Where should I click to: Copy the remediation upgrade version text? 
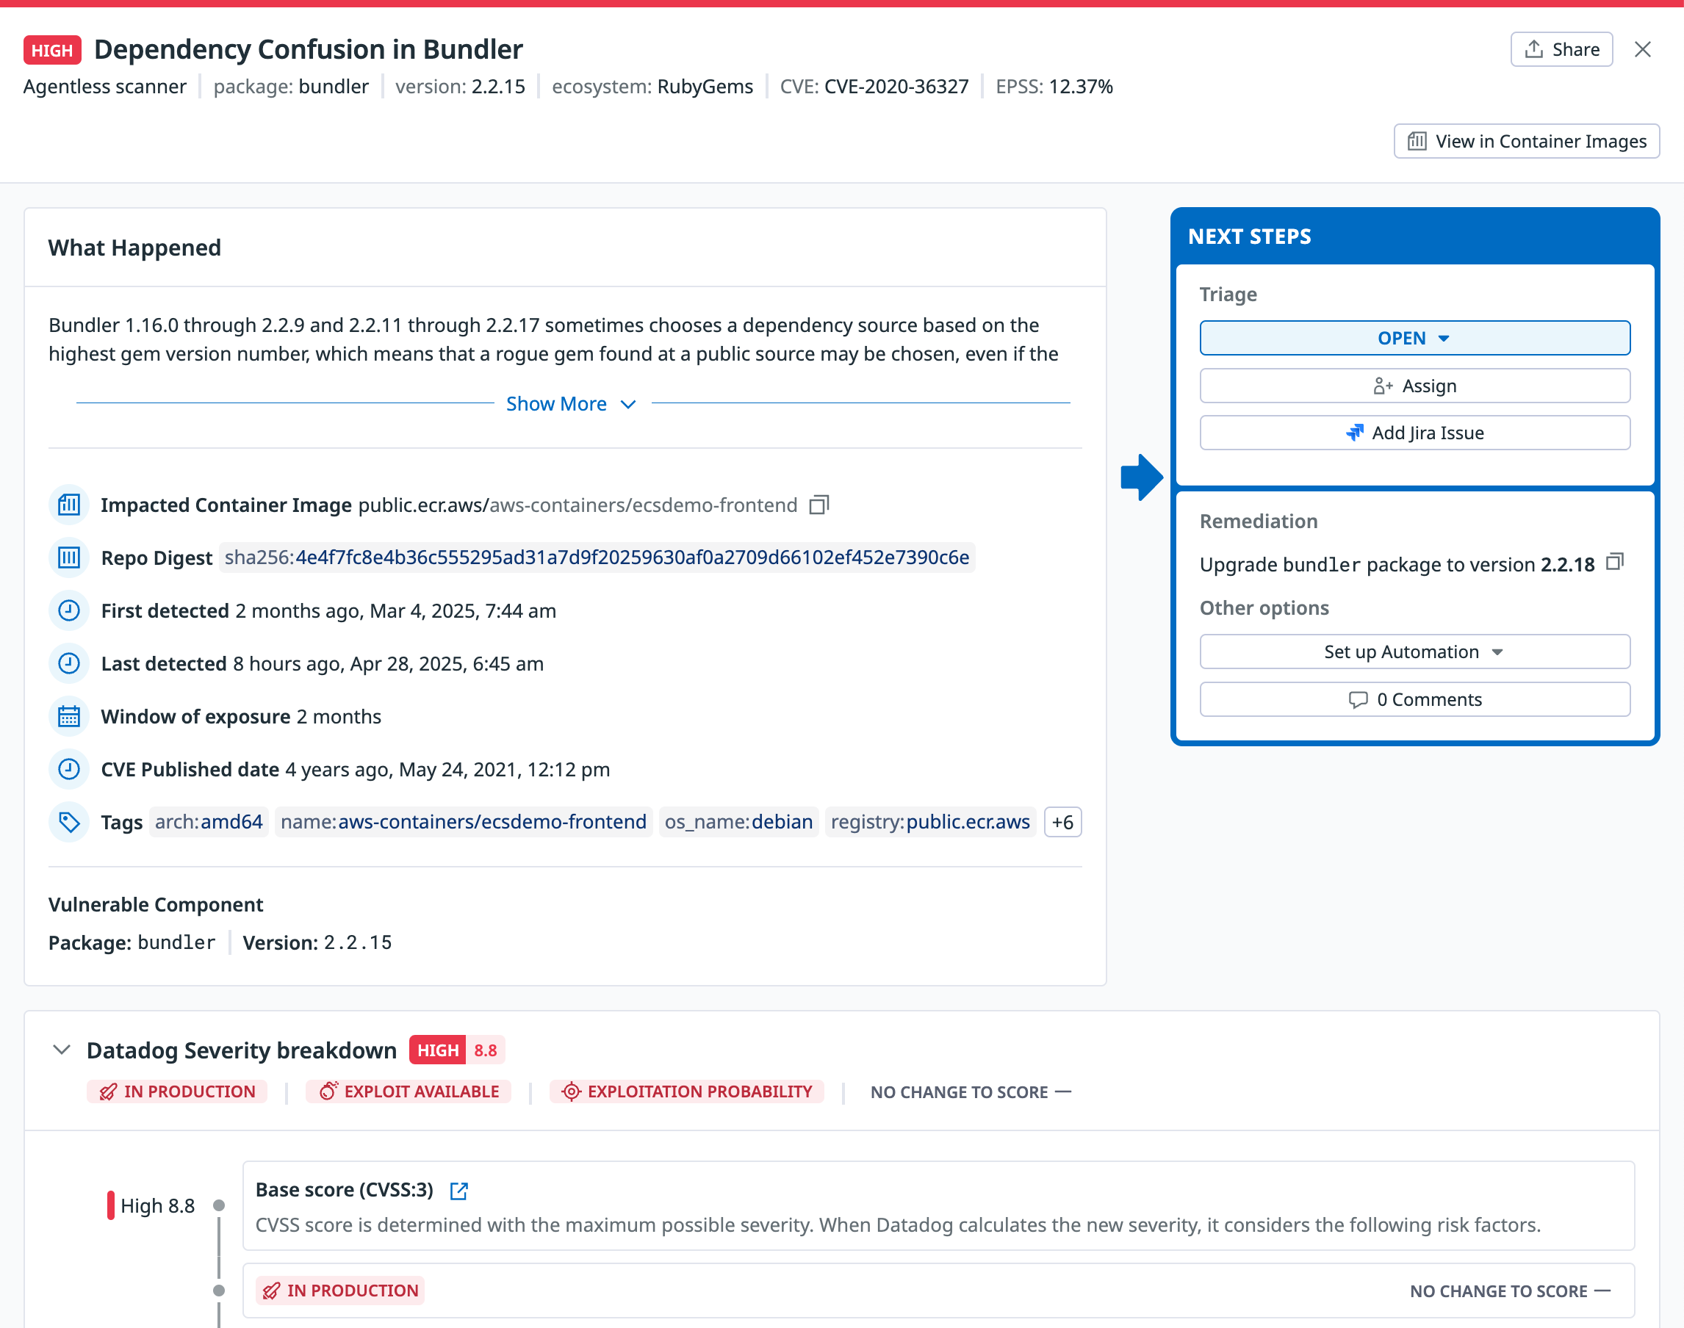click(x=1615, y=562)
